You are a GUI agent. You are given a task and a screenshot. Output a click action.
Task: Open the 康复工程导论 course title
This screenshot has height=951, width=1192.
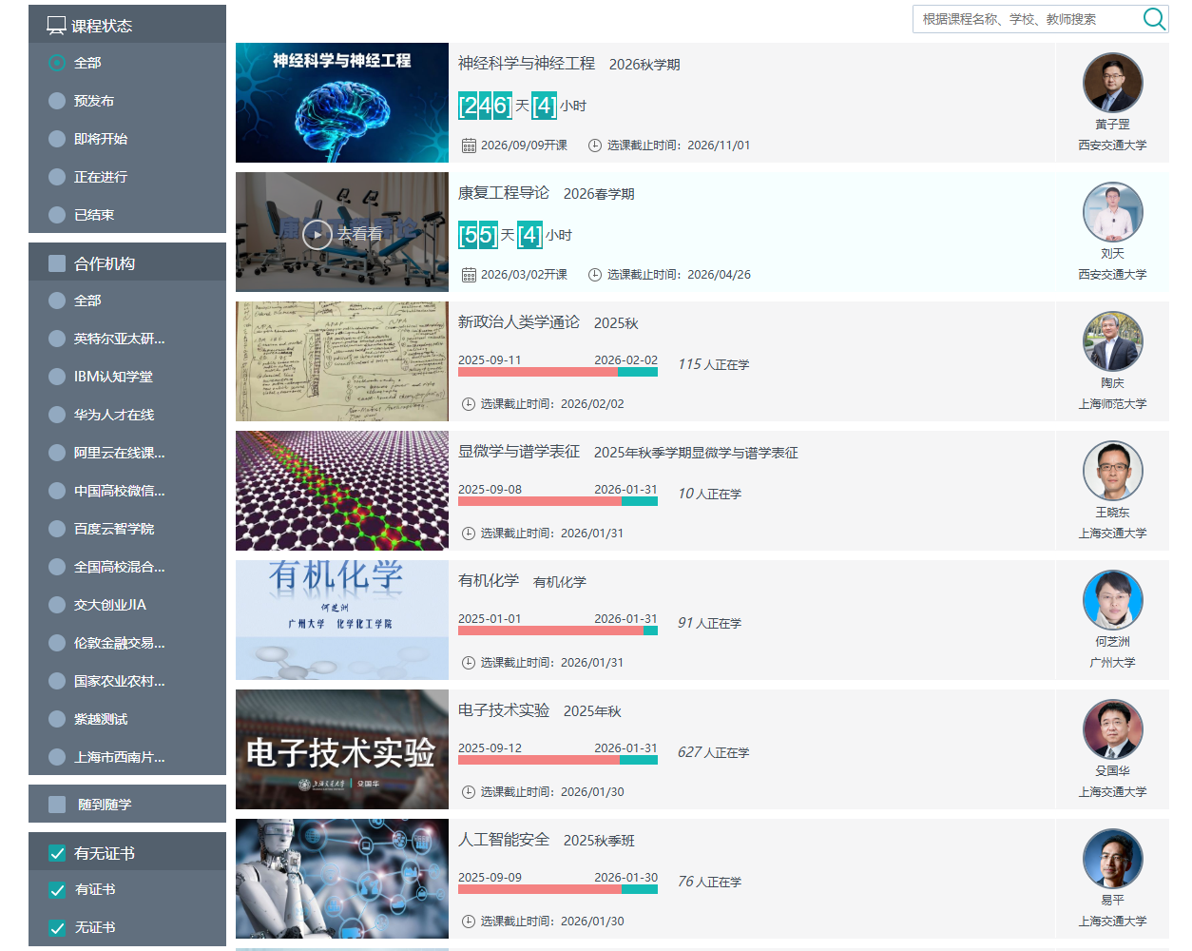click(x=504, y=193)
